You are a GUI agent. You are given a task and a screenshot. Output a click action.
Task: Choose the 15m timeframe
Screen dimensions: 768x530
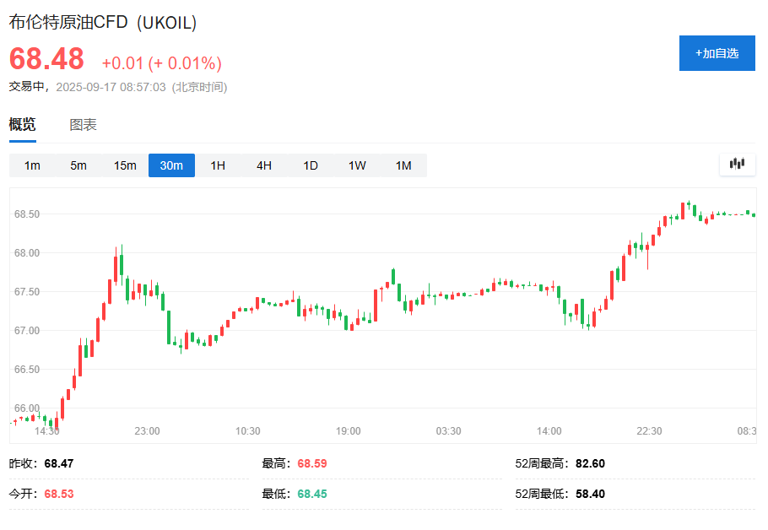pos(125,165)
